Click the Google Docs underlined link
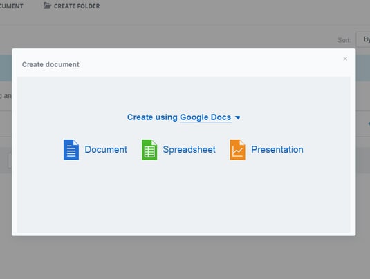 (x=205, y=117)
